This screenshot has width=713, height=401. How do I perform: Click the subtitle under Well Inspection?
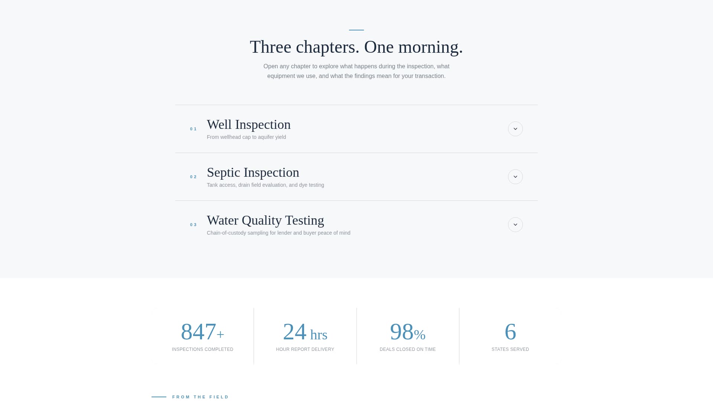[x=246, y=137]
